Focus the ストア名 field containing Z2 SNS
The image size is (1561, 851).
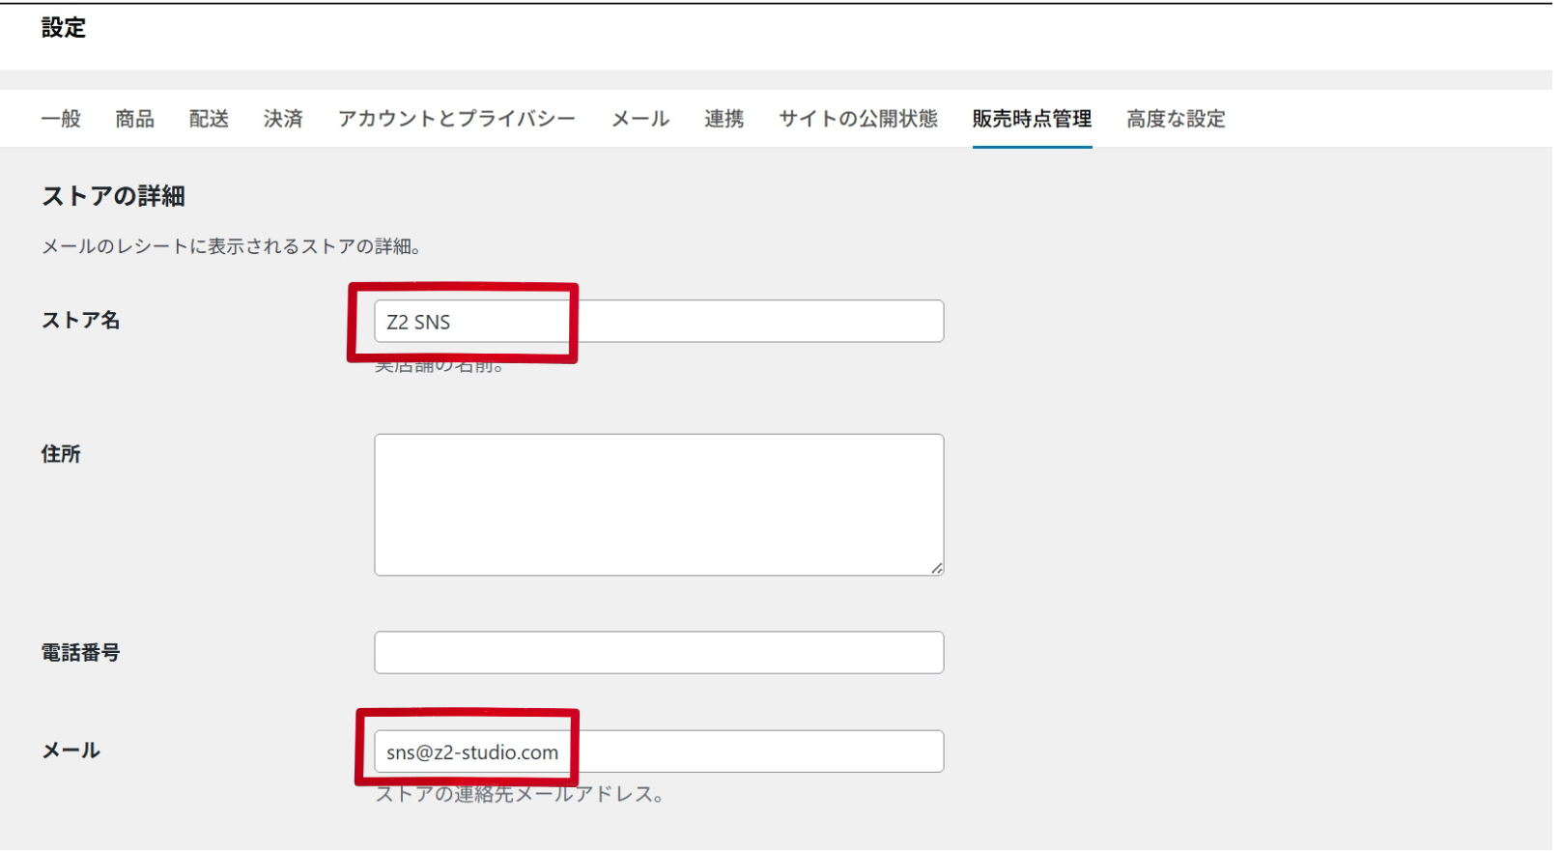[658, 322]
